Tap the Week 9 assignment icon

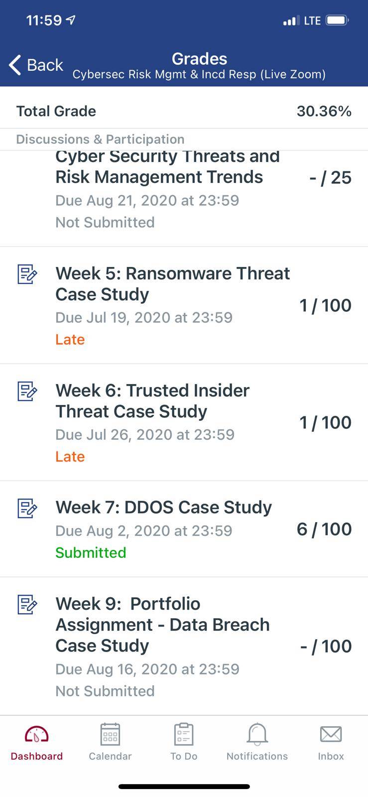pyautogui.click(x=27, y=604)
